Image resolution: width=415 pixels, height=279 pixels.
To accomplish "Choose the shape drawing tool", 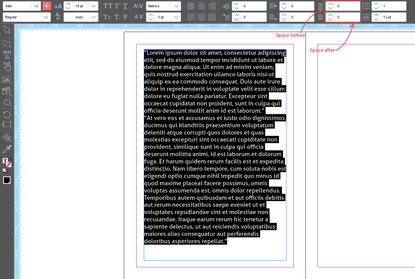I will pos(6,43).
